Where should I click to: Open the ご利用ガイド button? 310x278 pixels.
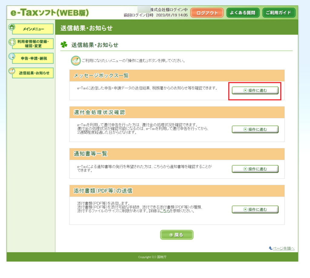click(279, 13)
